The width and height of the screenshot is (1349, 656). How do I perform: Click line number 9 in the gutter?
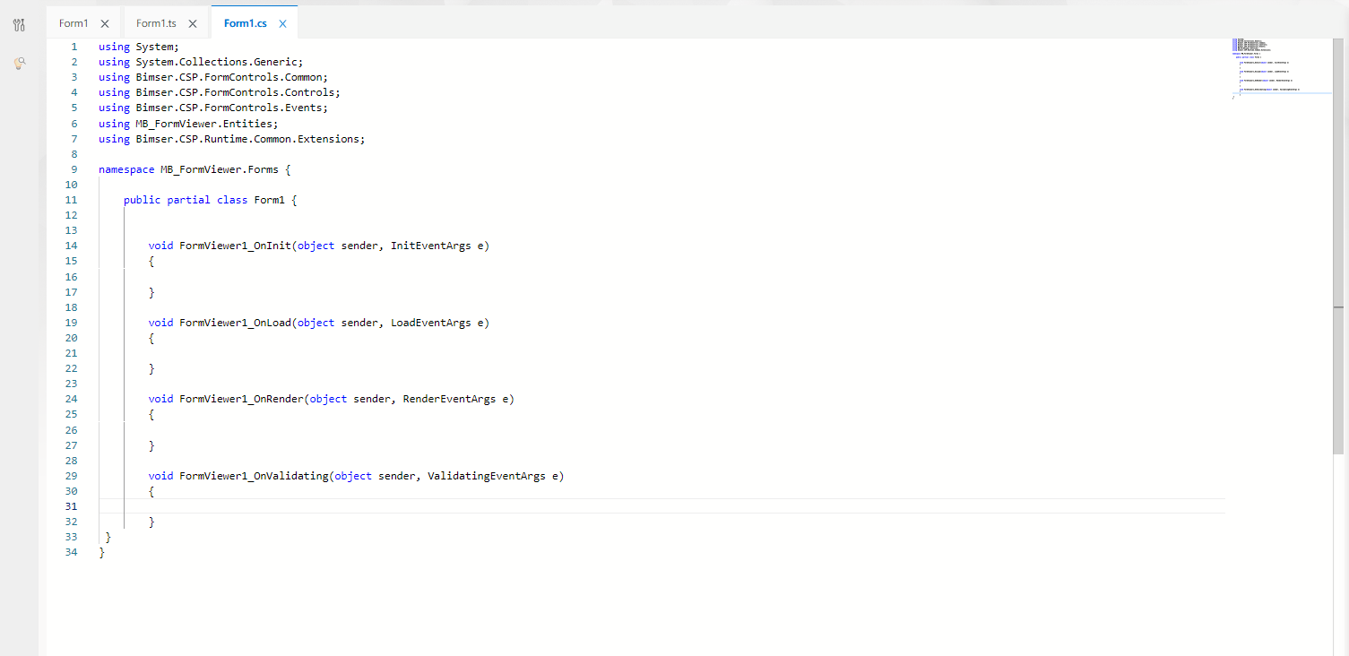tap(74, 169)
